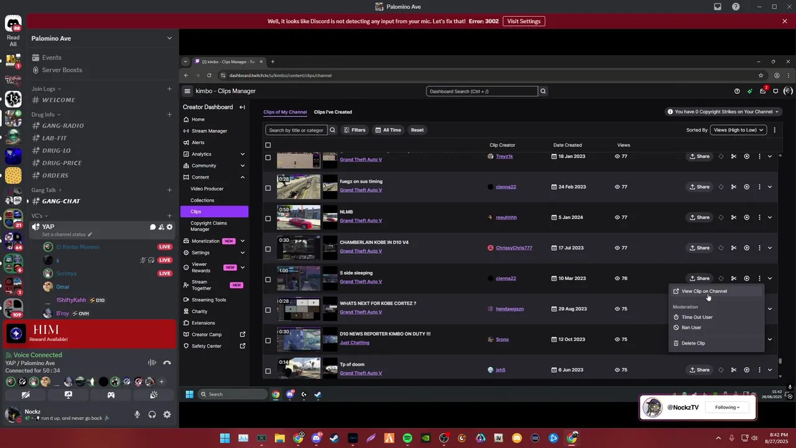Expand the Copyright Strikes status dropdown
This screenshot has width=796, height=448.
tap(723, 112)
